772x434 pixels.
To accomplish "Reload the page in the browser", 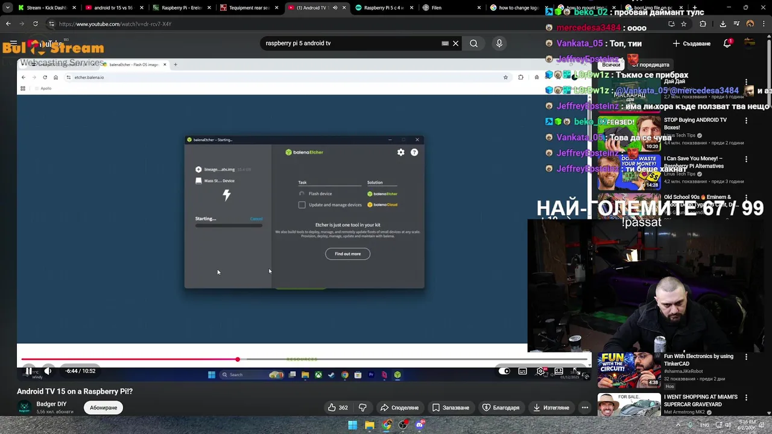I will pos(35,24).
